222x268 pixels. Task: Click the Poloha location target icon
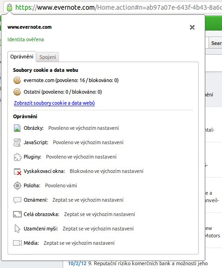[17, 185]
